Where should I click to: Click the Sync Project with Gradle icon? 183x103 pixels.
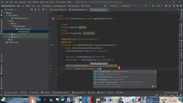coord(166,6)
